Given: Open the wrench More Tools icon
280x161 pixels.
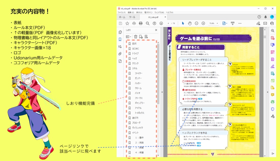Looking at the screenshot, I should 273,116.
